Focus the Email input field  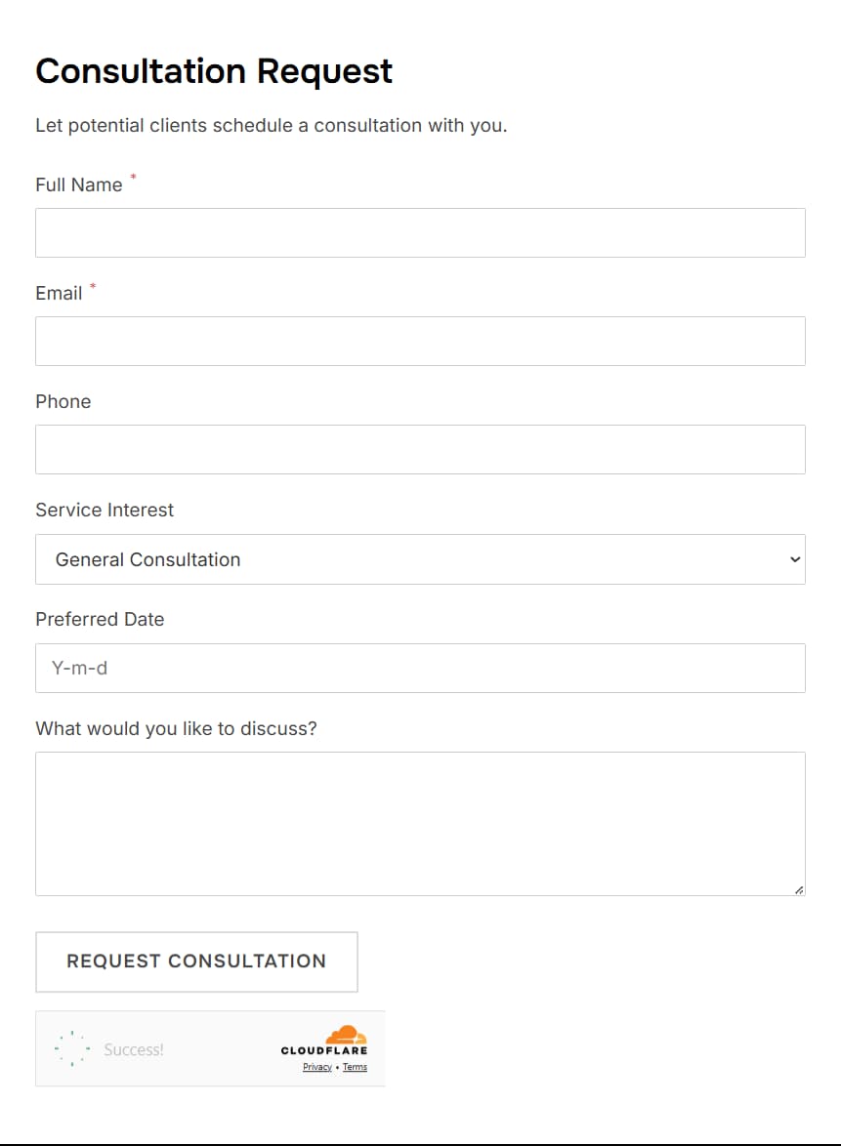(420, 341)
